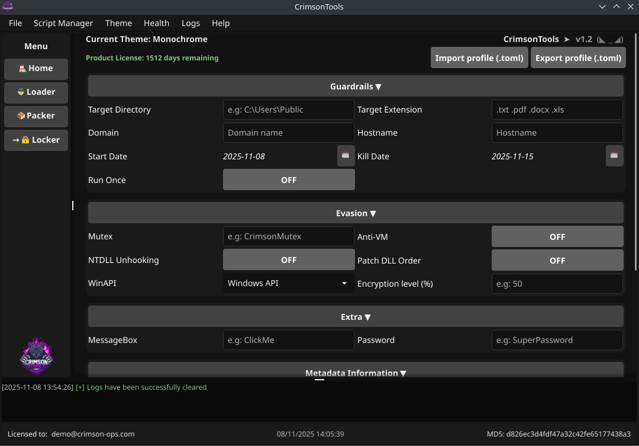Select the Loader section in sidebar
639x446 pixels.
coord(35,92)
